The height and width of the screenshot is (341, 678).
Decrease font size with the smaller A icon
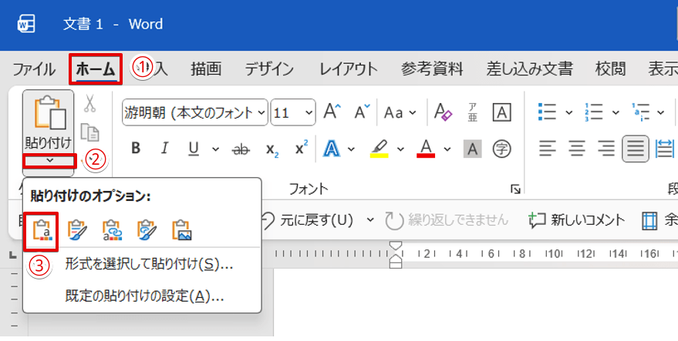coord(362,112)
